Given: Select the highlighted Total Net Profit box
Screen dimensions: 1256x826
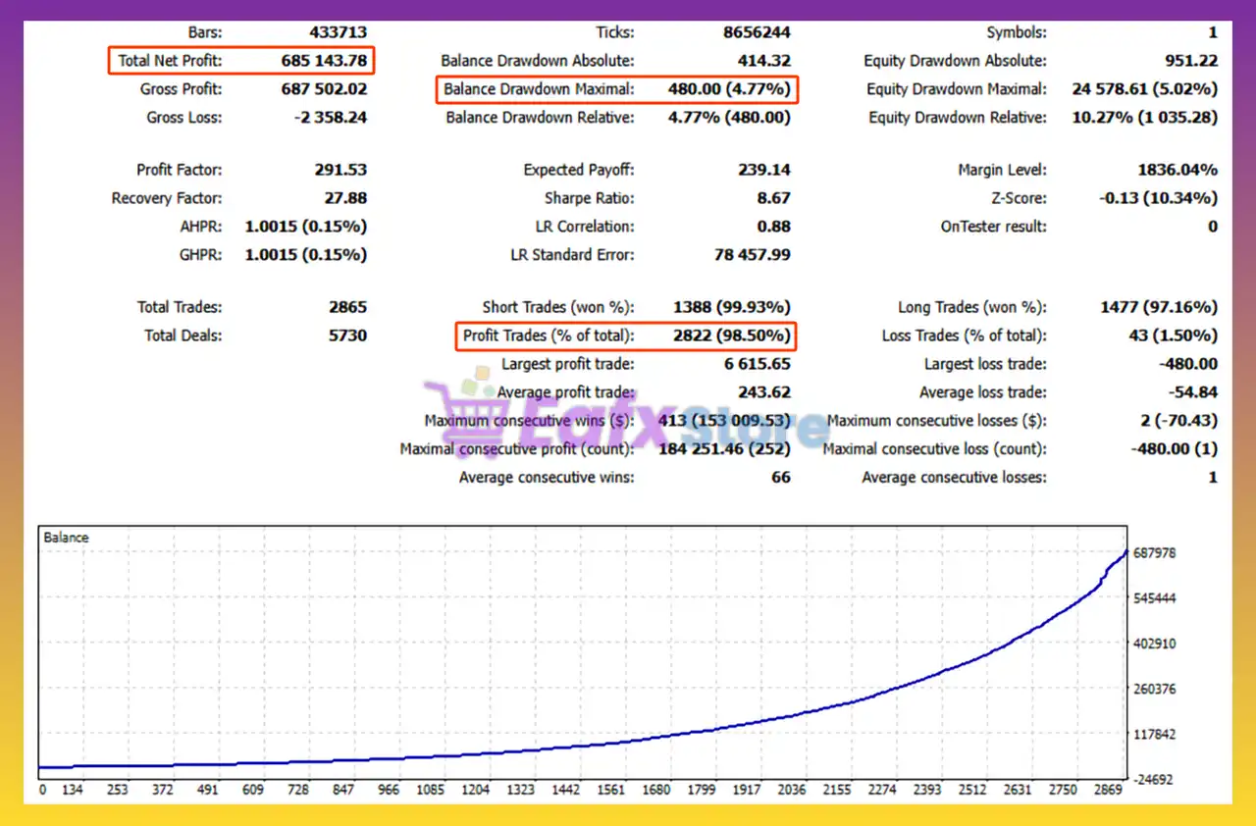Looking at the screenshot, I should [x=241, y=61].
